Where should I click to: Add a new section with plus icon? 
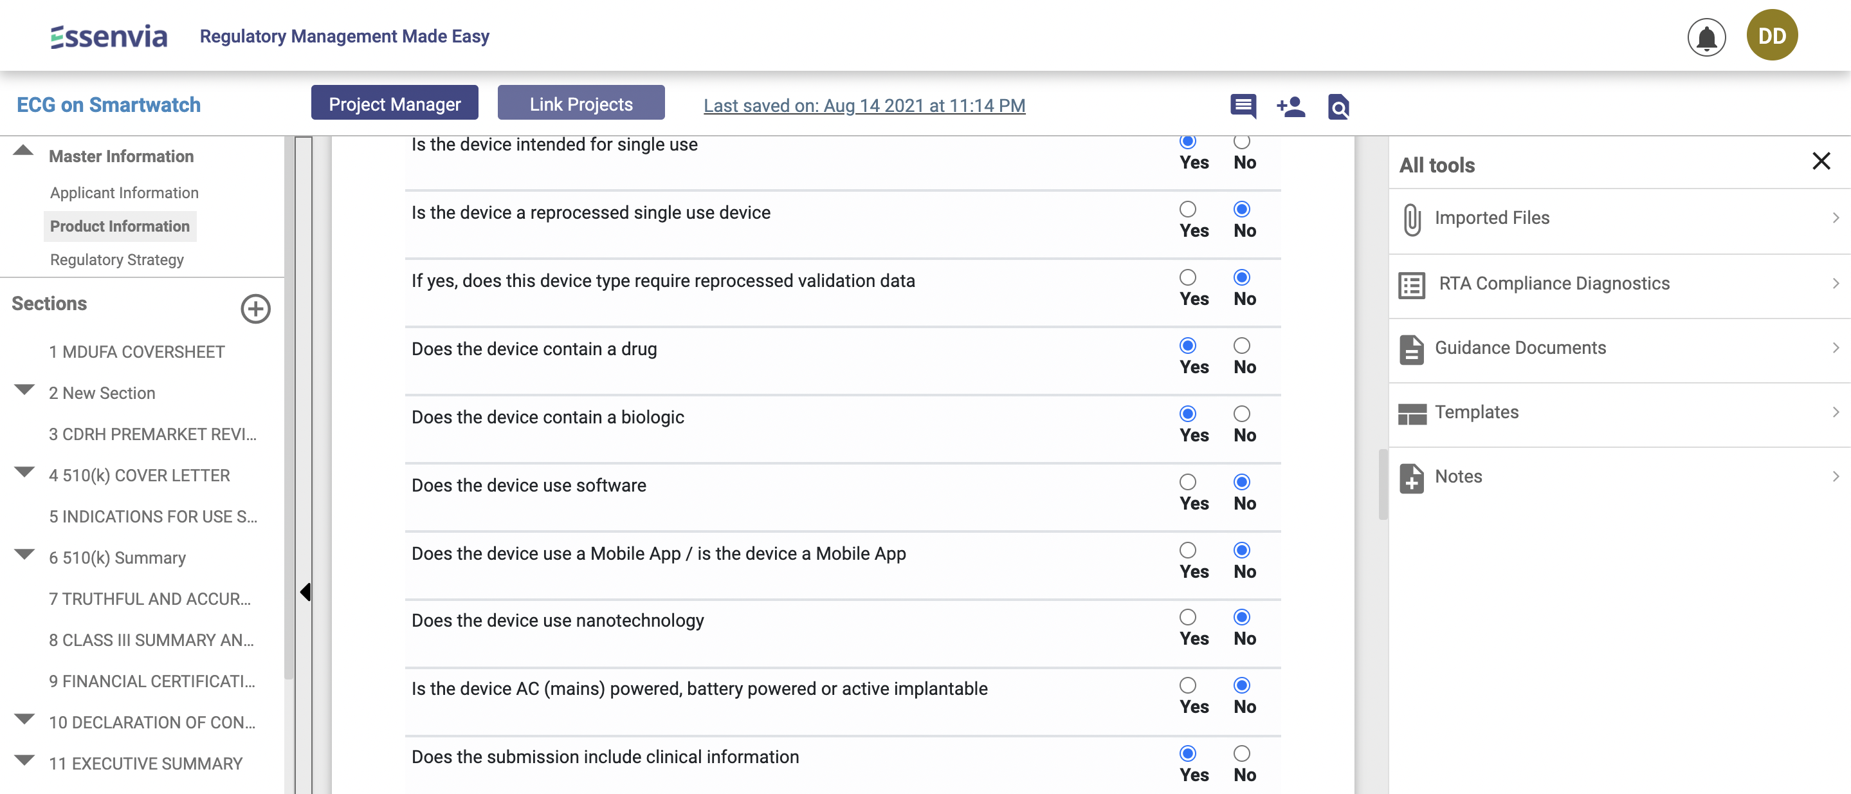tap(255, 308)
